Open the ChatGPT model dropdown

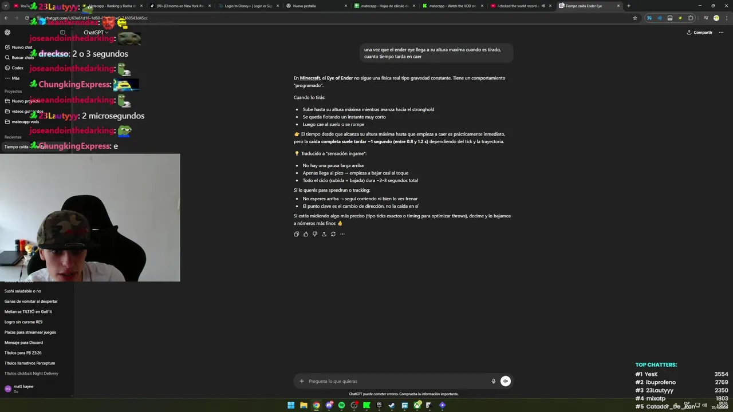pyautogui.click(x=96, y=33)
